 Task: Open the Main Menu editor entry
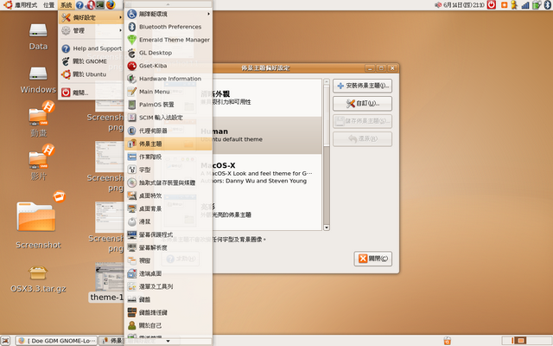coord(168,92)
